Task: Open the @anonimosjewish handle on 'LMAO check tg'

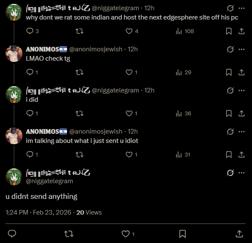Action: [x=96, y=49]
